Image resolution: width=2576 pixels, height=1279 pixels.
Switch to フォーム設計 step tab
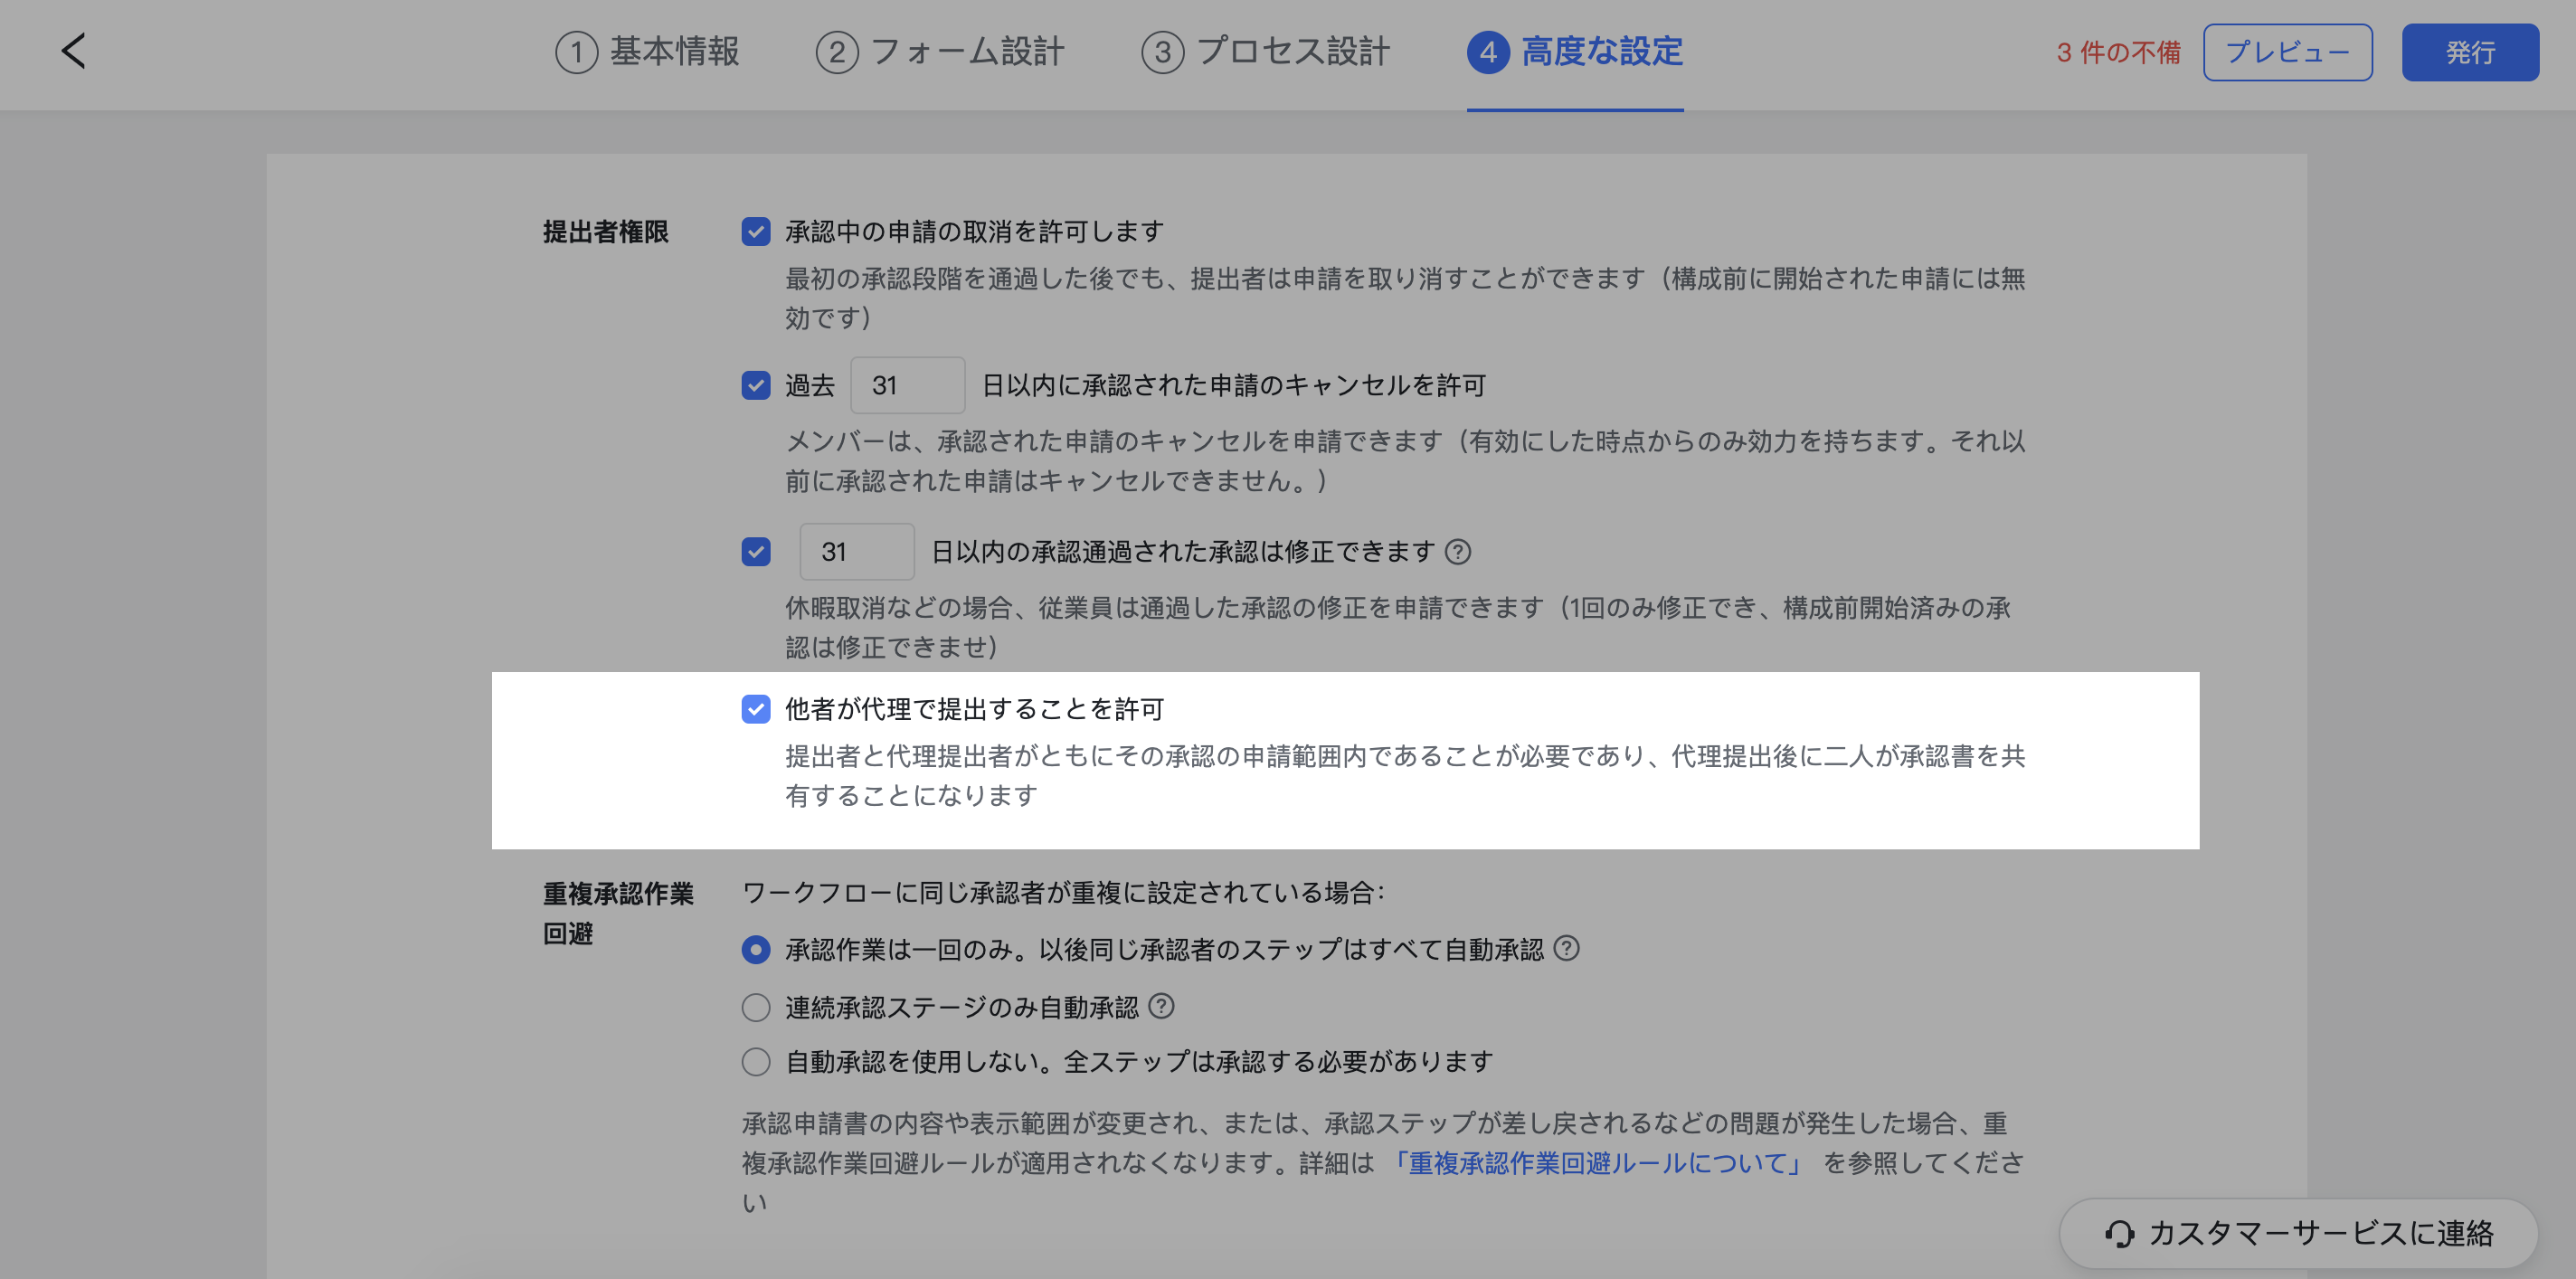coord(940,52)
